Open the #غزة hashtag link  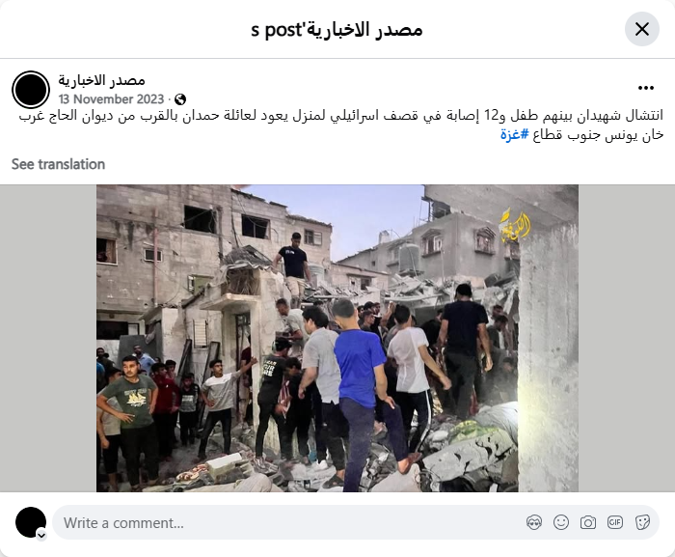click(514, 134)
